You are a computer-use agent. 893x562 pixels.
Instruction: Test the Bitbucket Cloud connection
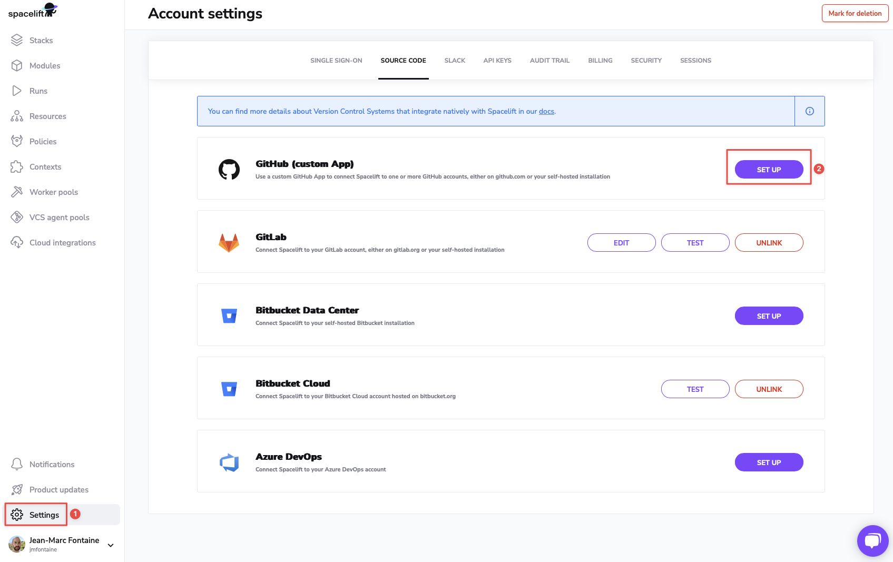[x=695, y=389]
